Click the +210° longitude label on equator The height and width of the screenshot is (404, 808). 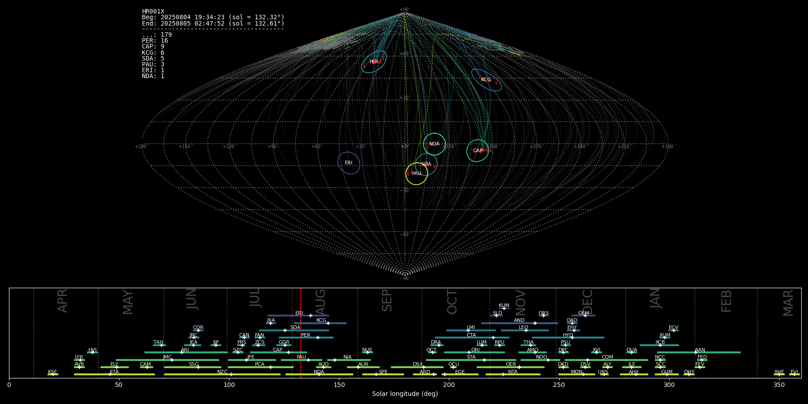point(624,147)
